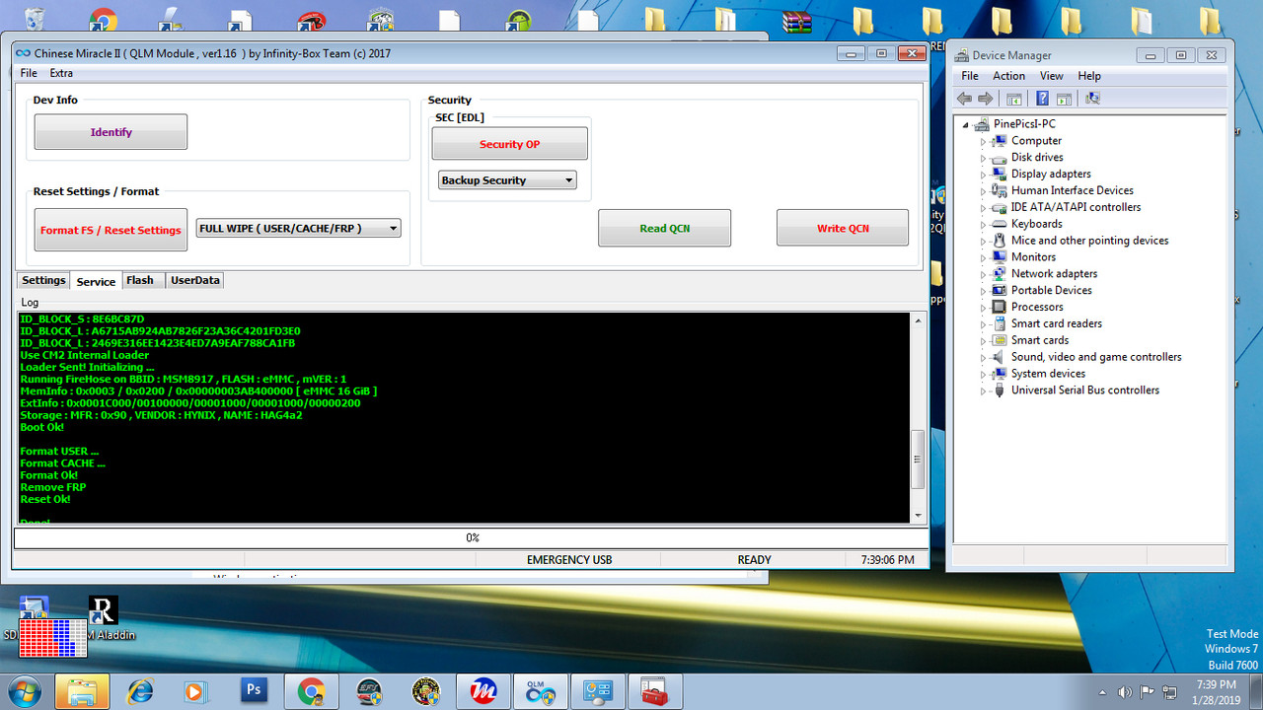Image resolution: width=1263 pixels, height=710 pixels.
Task: Select Mice and other pointing devices
Action: [x=1089, y=241]
